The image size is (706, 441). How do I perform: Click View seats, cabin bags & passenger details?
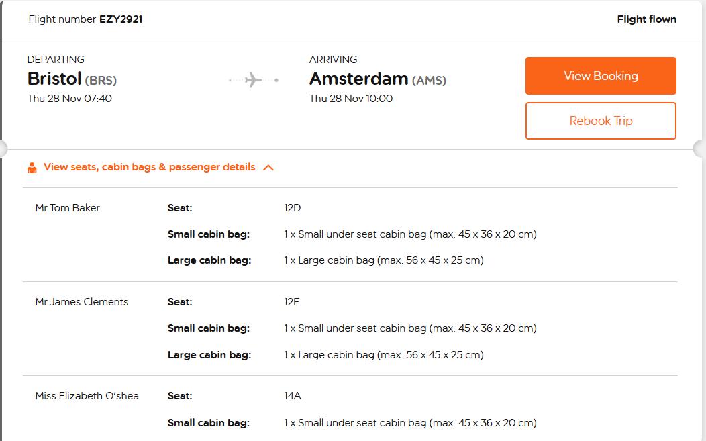tap(149, 167)
